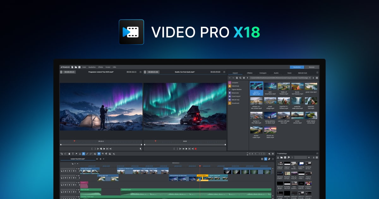This screenshot has height=199, width=379.
Task: Select the church-at-dawn.mp4 thumbnail
Action: tap(270, 130)
